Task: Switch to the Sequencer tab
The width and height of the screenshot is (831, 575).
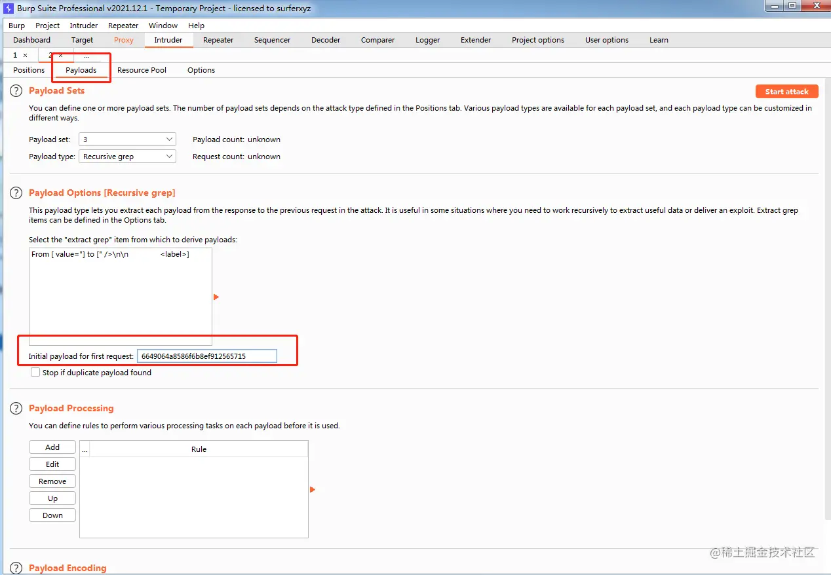Action: point(272,40)
